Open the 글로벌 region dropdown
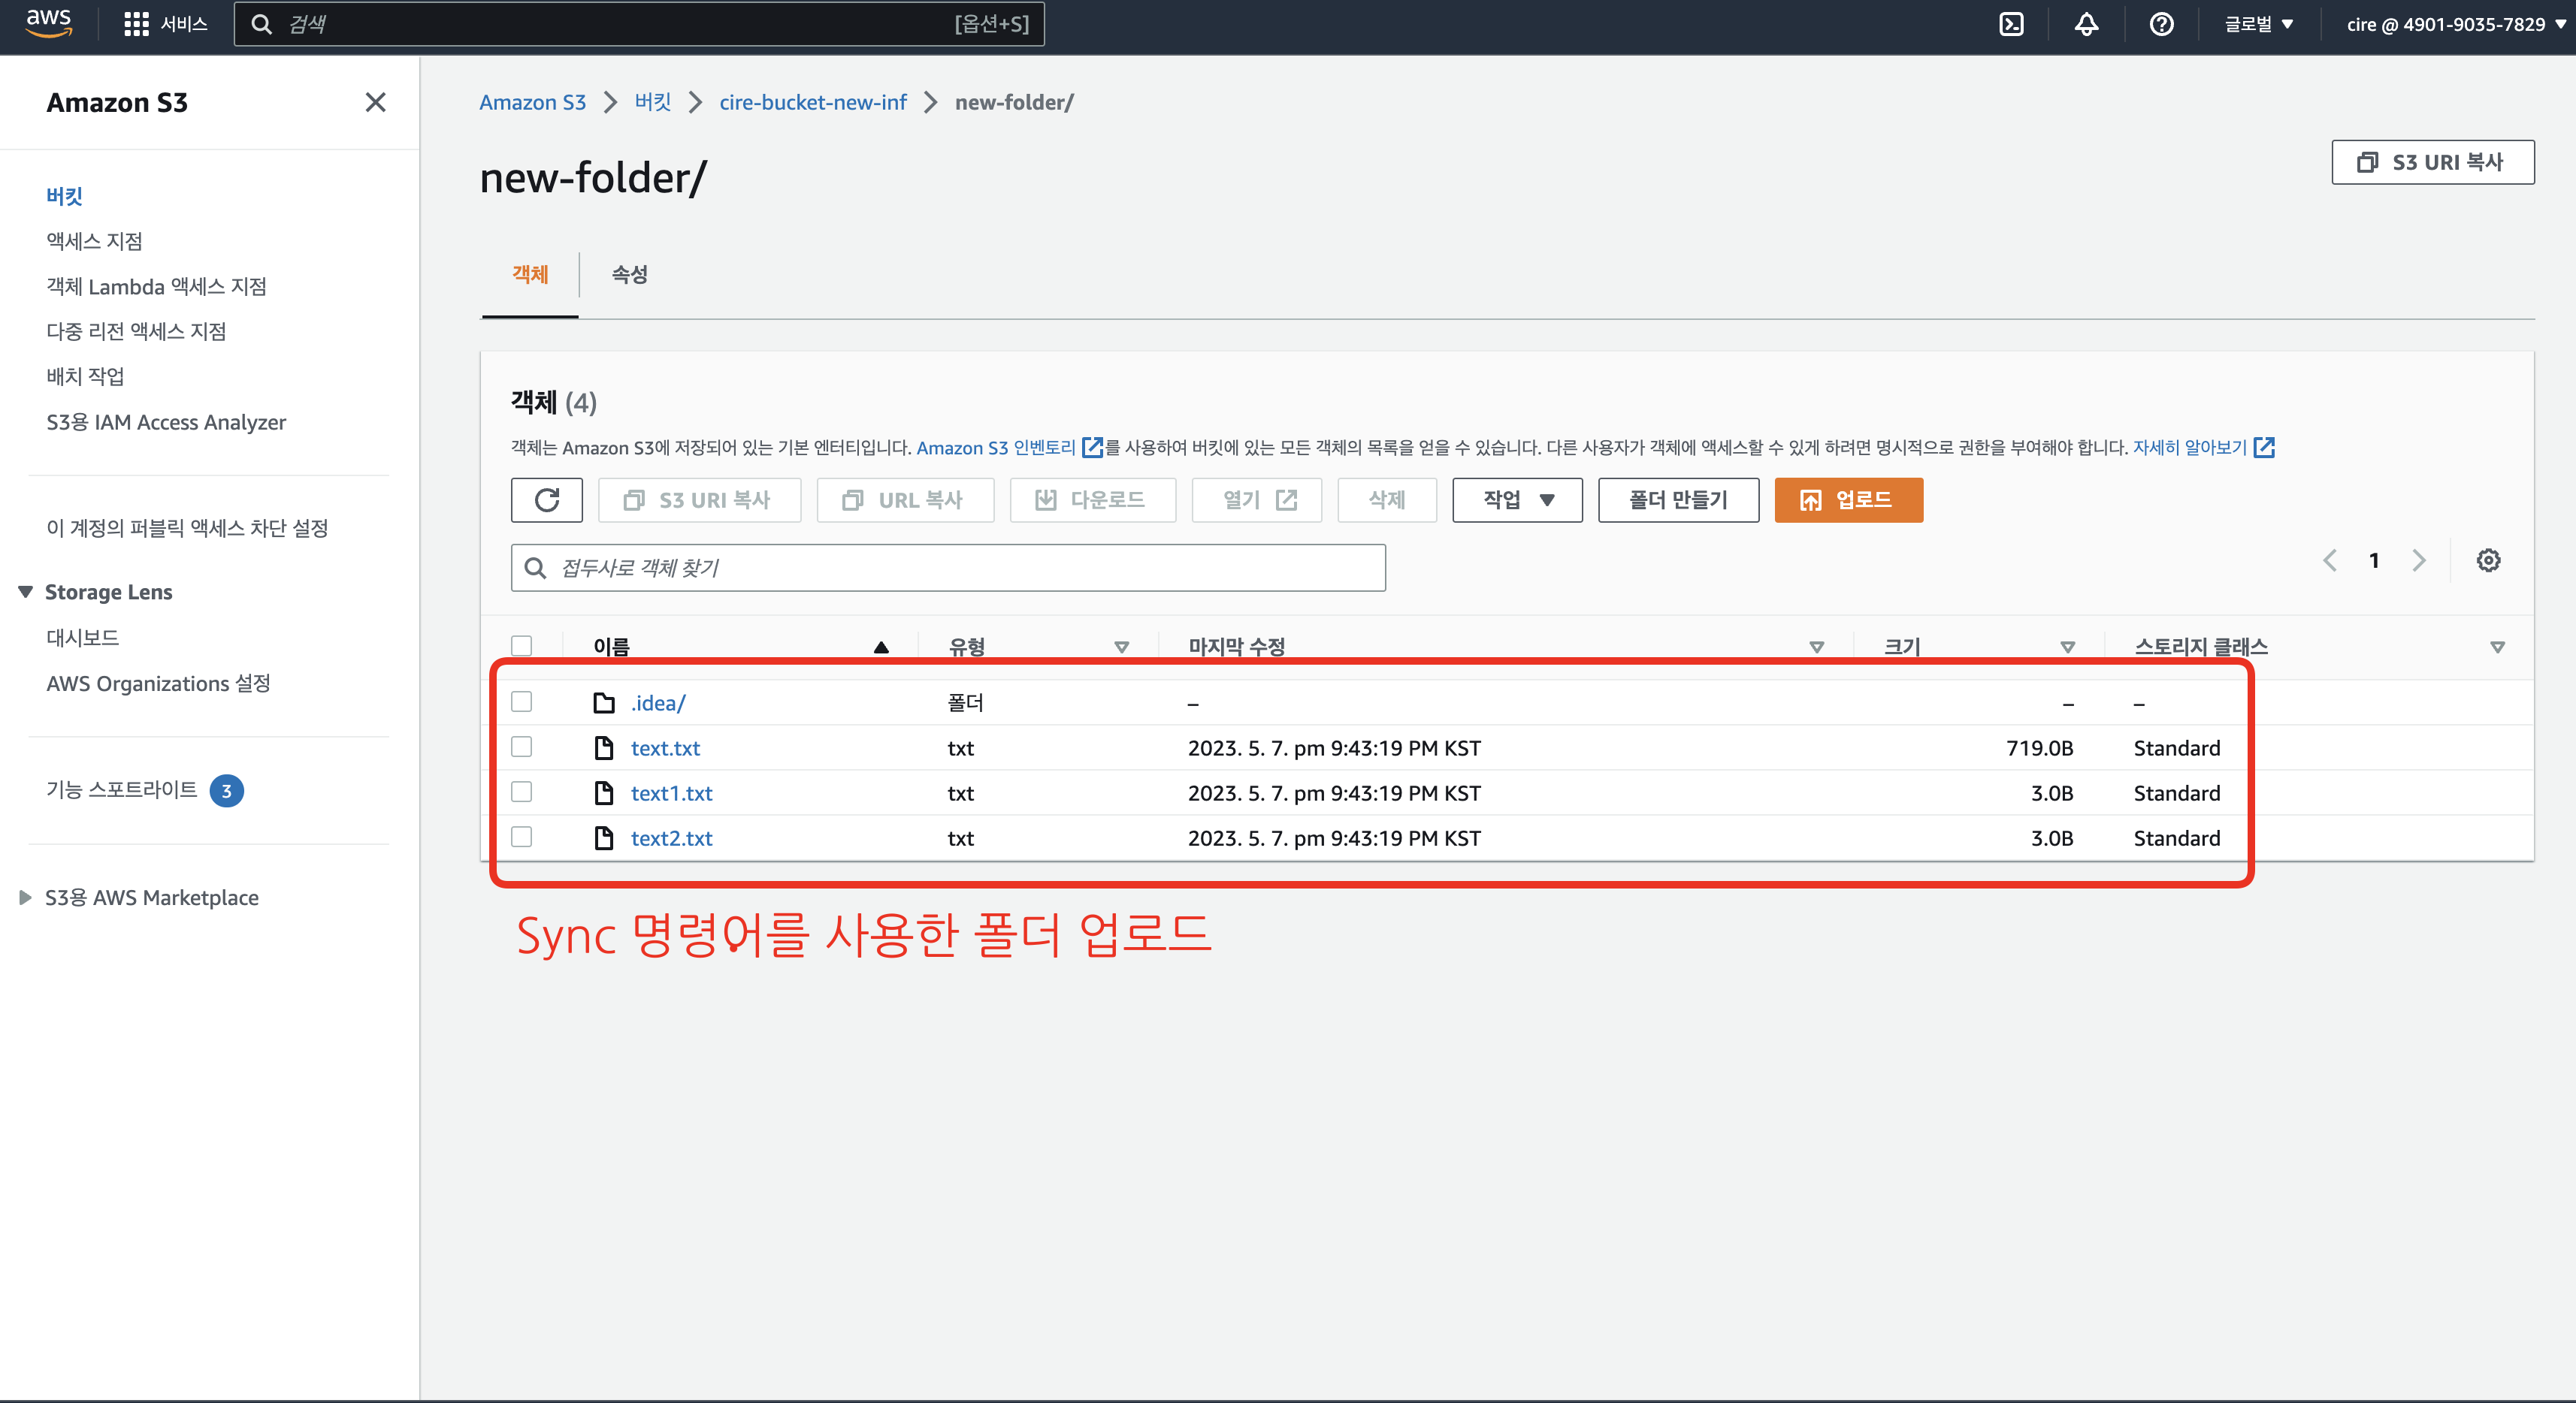 pyautogui.click(x=2258, y=24)
